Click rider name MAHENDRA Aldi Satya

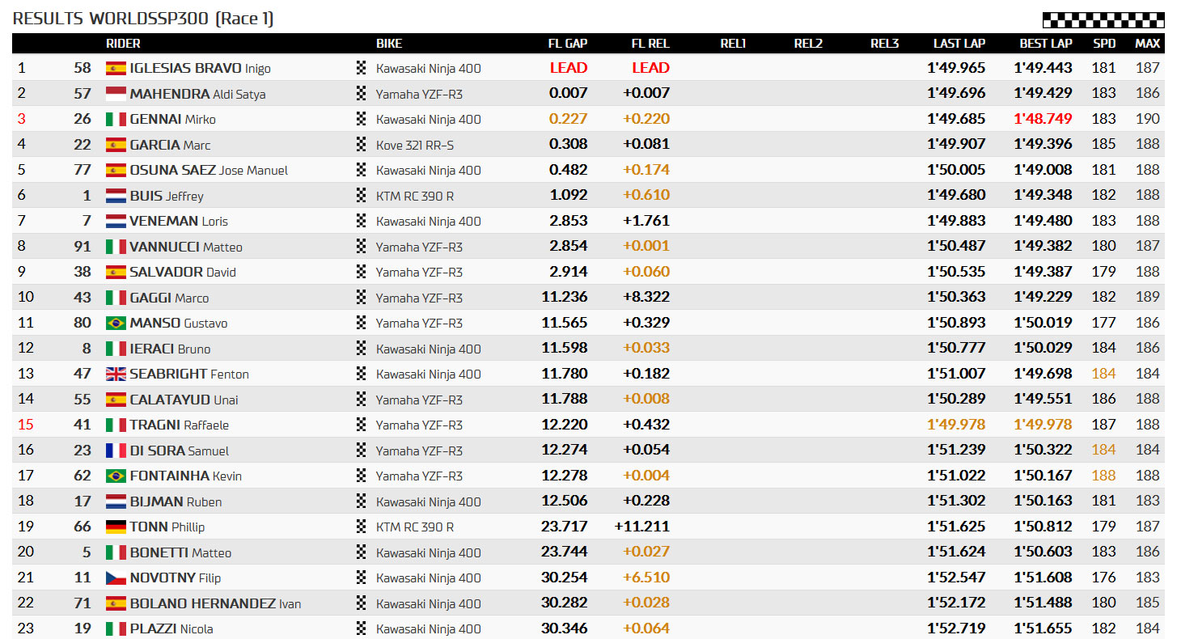click(x=197, y=94)
